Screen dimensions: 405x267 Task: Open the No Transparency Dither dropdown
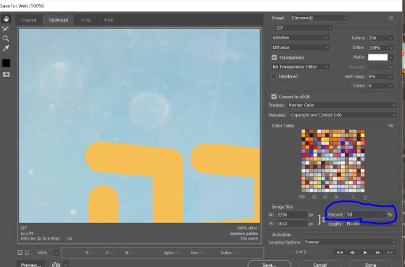coord(300,67)
